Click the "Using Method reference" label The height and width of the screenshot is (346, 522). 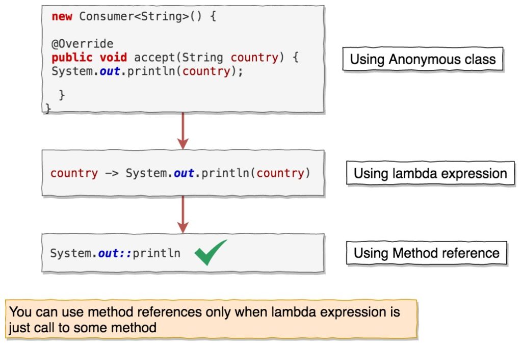click(426, 253)
